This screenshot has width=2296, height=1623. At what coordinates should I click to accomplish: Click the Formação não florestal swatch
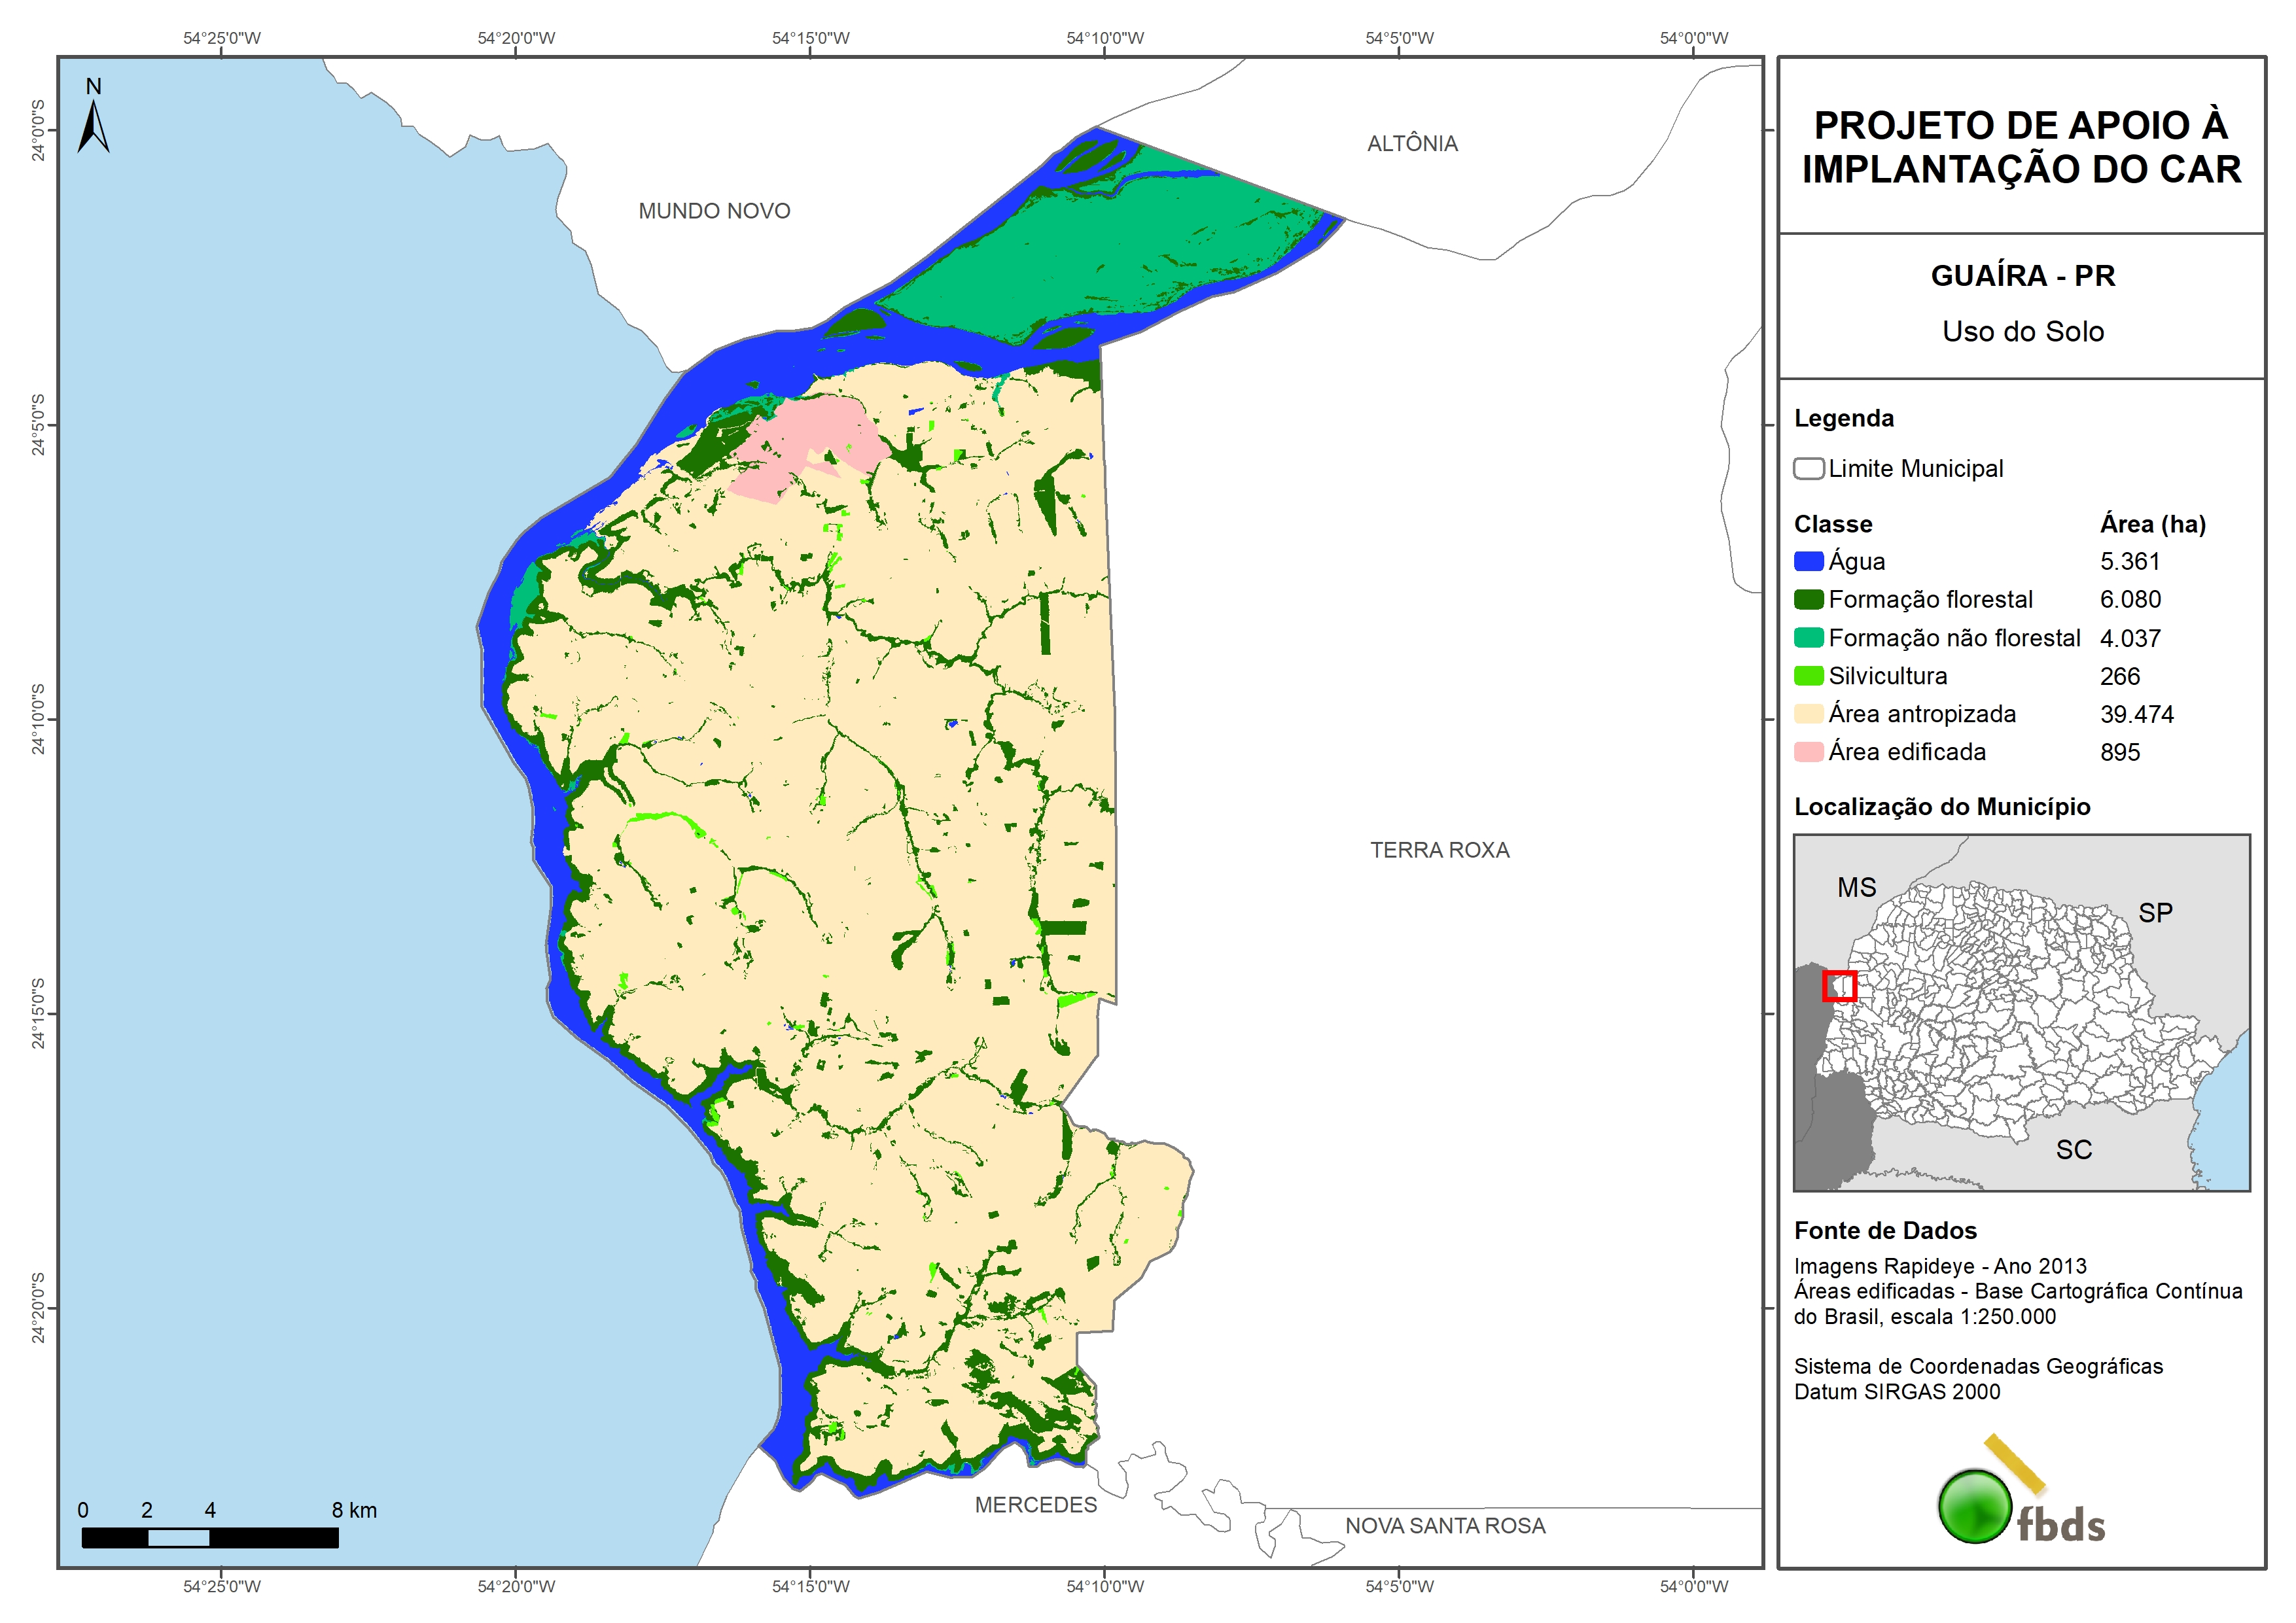pyautogui.click(x=1808, y=638)
